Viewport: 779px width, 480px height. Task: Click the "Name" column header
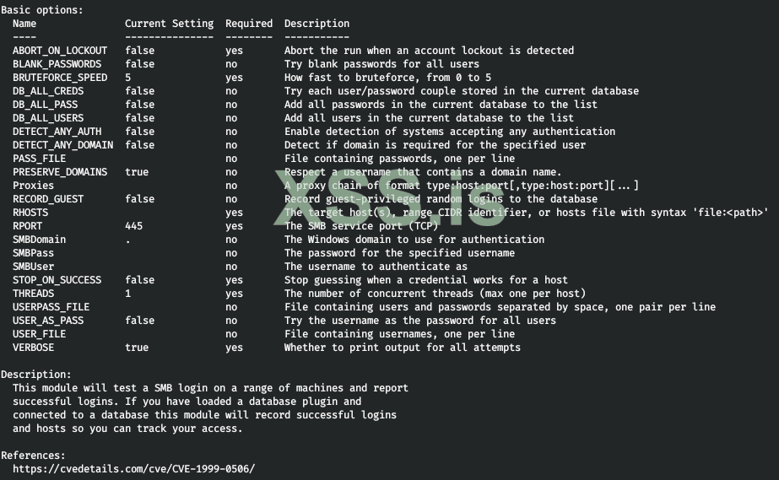pyautogui.click(x=24, y=24)
